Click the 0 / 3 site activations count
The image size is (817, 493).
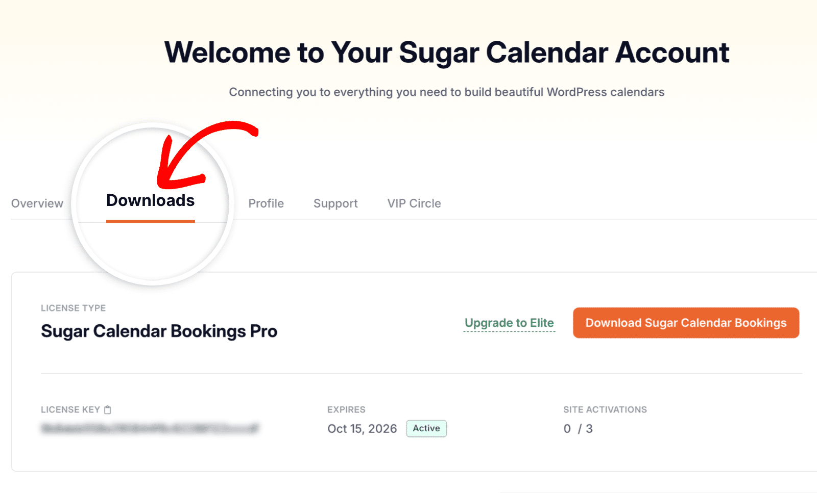[578, 429]
